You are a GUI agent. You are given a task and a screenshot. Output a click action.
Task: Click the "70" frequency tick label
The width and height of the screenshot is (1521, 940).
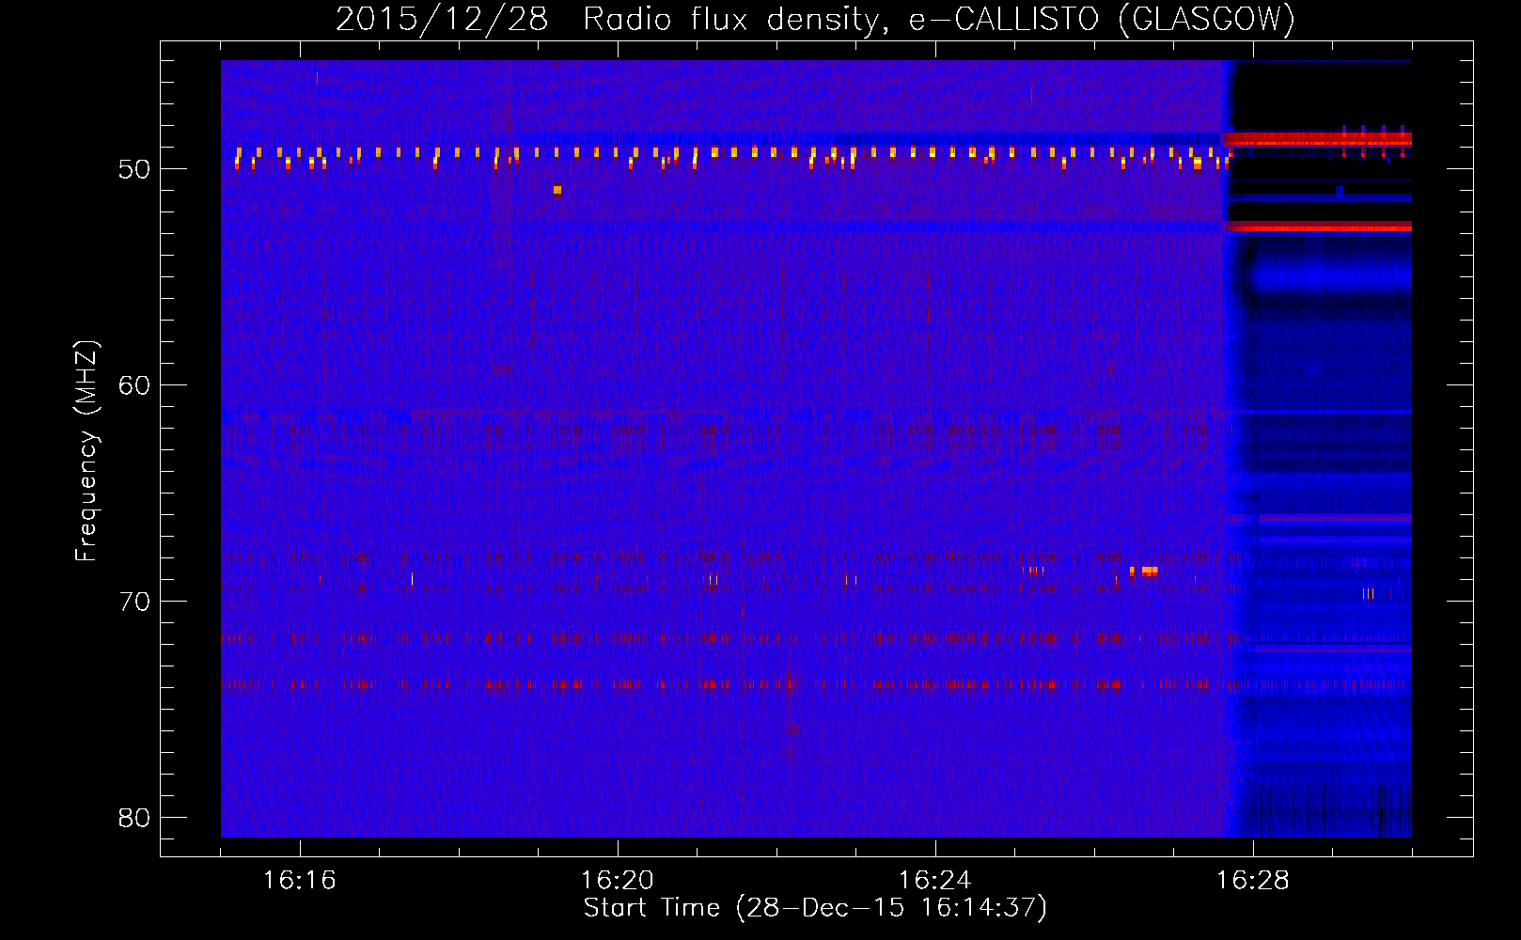coord(133,602)
